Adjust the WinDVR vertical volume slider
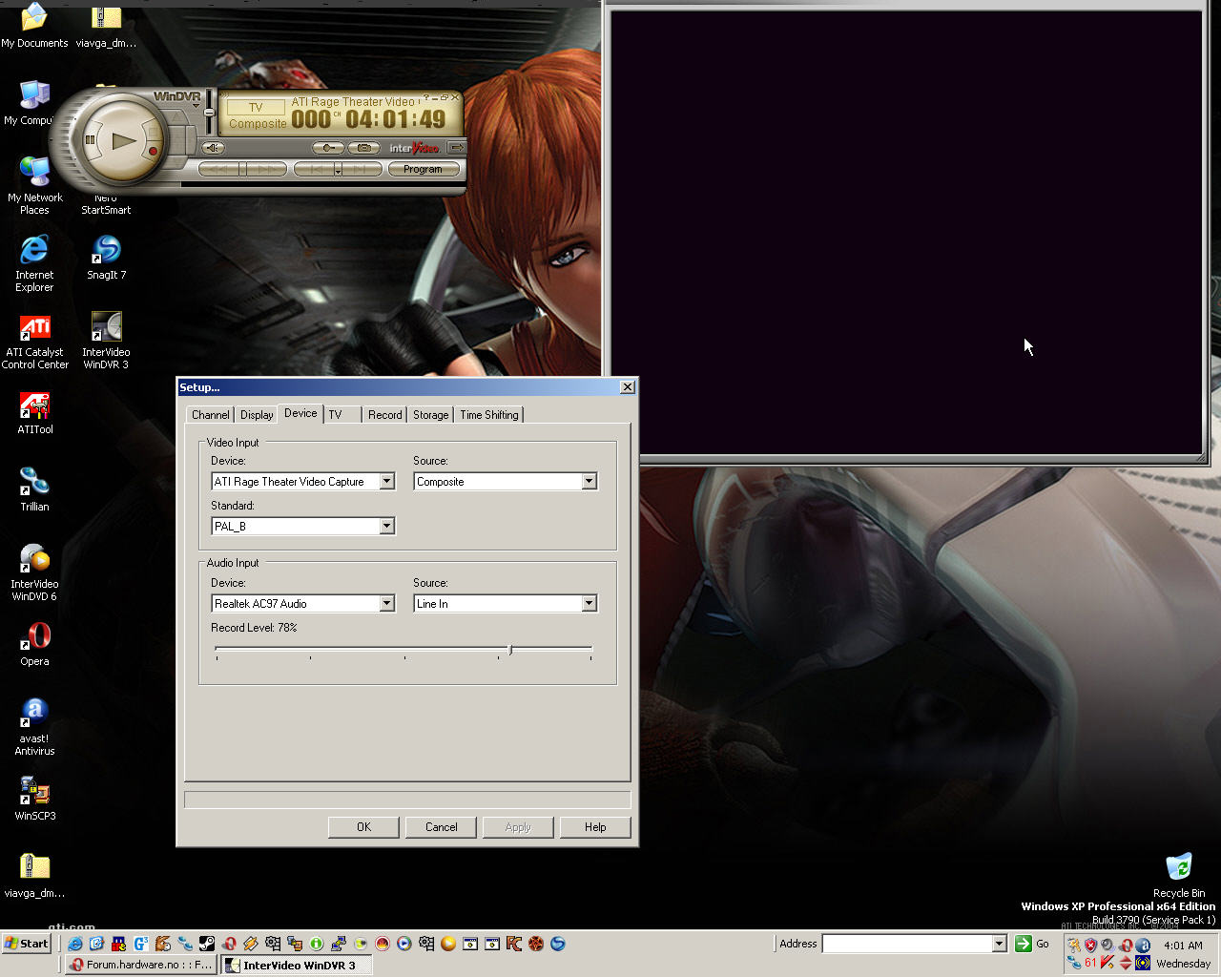This screenshot has height=977, width=1221. [209, 113]
